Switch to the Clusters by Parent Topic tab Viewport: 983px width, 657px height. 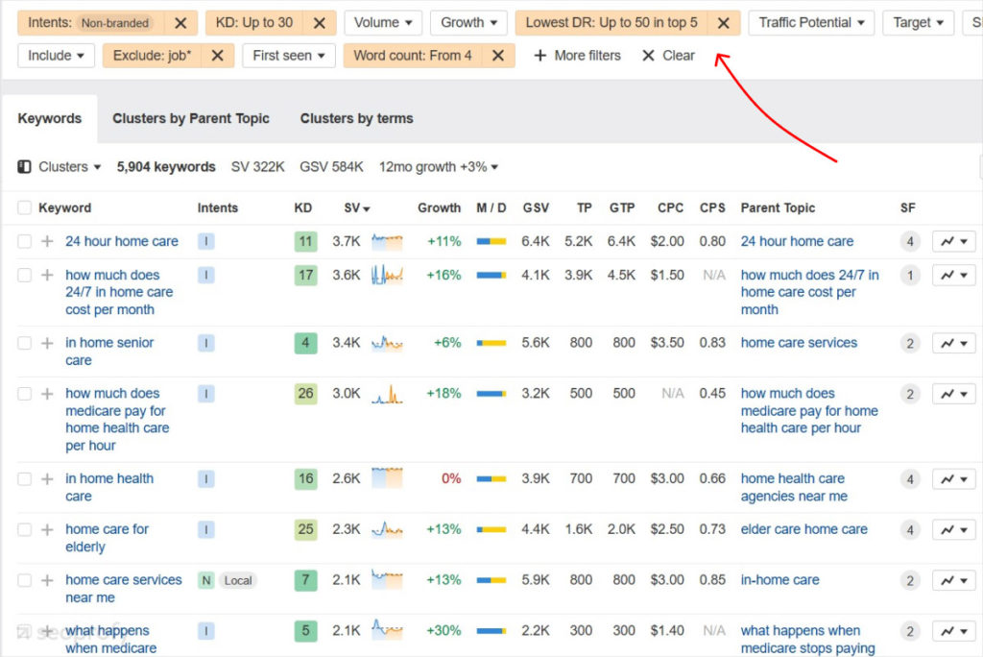coord(191,118)
